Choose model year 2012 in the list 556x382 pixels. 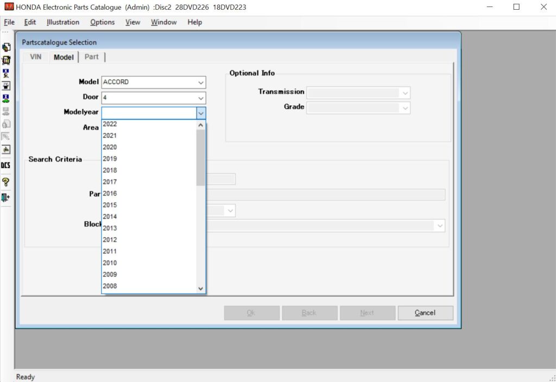[x=110, y=239]
